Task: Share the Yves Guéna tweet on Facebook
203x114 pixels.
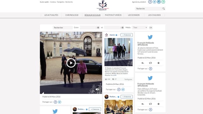Action: 151,69
